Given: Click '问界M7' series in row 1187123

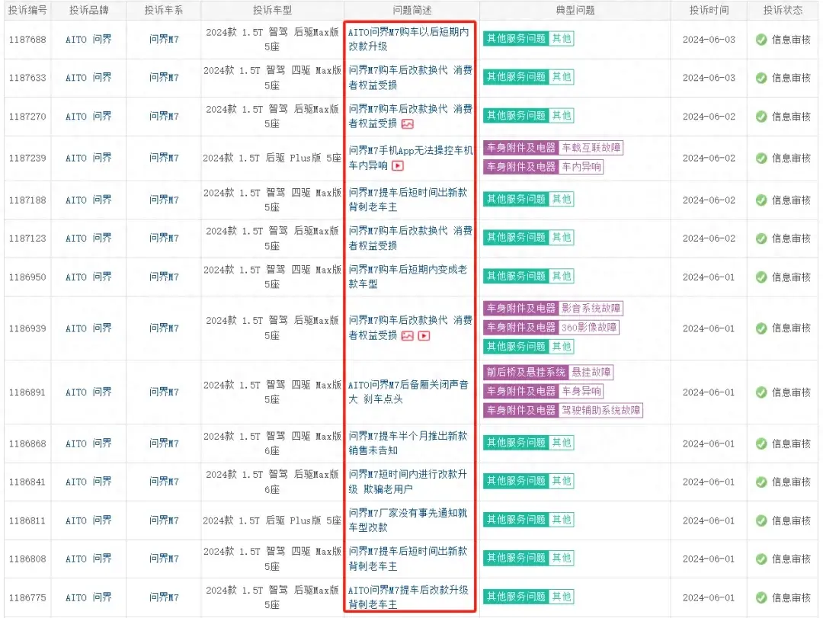Looking at the screenshot, I should (x=164, y=239).
